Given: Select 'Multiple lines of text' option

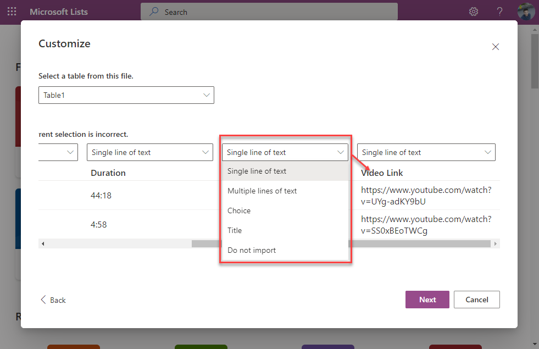Looking at the screenshot, I should click(262, 191).
